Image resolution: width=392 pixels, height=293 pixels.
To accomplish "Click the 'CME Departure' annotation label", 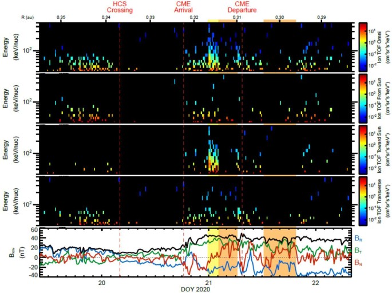I will [242, 7].
